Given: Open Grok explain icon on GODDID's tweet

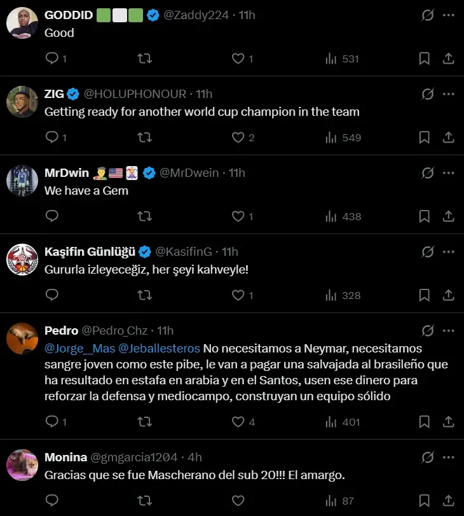Looking at the screenshot, I should point(428,15).
